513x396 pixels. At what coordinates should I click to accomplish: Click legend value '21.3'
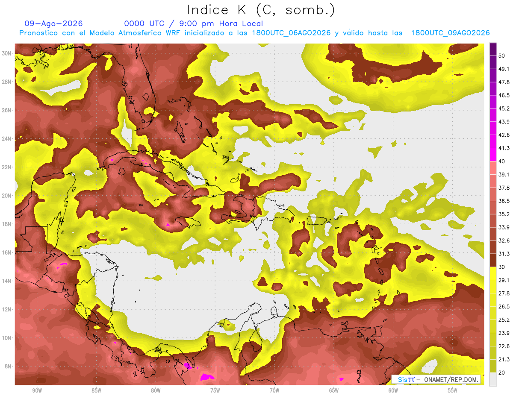[504, 359]
